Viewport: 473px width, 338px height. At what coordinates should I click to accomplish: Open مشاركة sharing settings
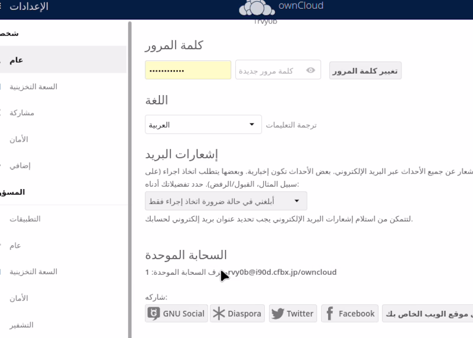click(22, 113)
